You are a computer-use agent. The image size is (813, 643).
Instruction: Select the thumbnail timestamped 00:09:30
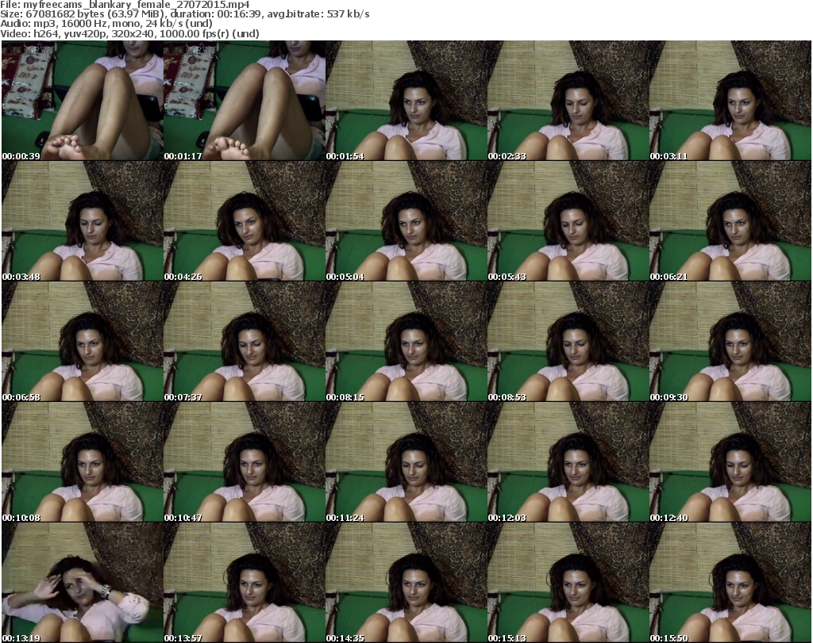(730, 342)
